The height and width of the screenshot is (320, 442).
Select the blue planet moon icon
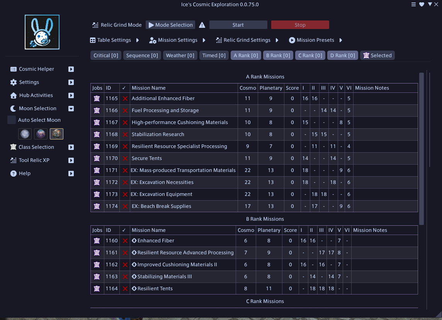click(x=41, y=134)
